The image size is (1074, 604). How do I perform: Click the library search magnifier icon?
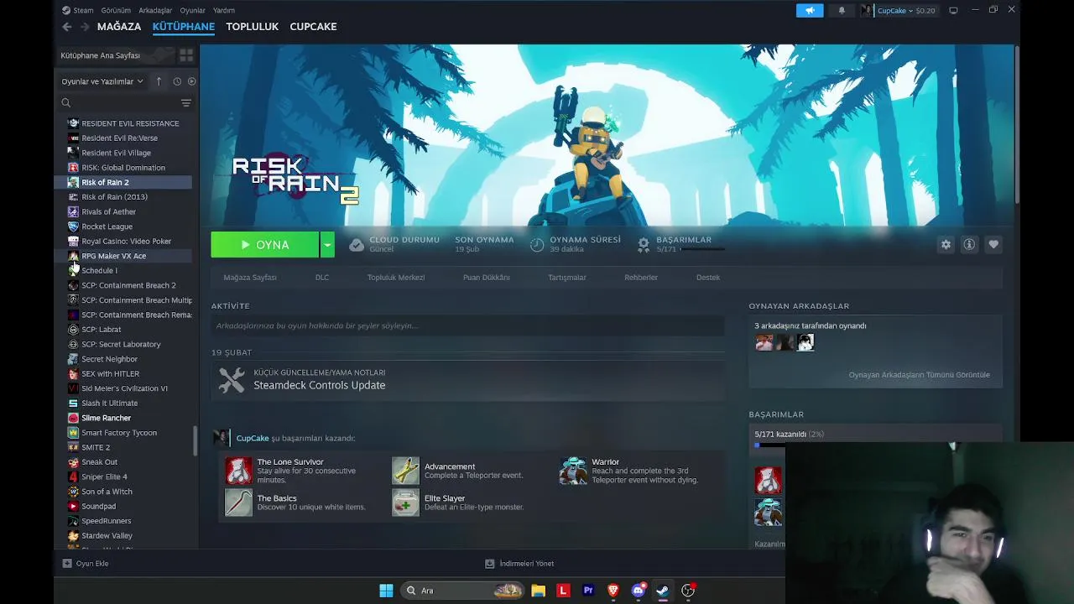pyautogui.click(x=65, y=103)
